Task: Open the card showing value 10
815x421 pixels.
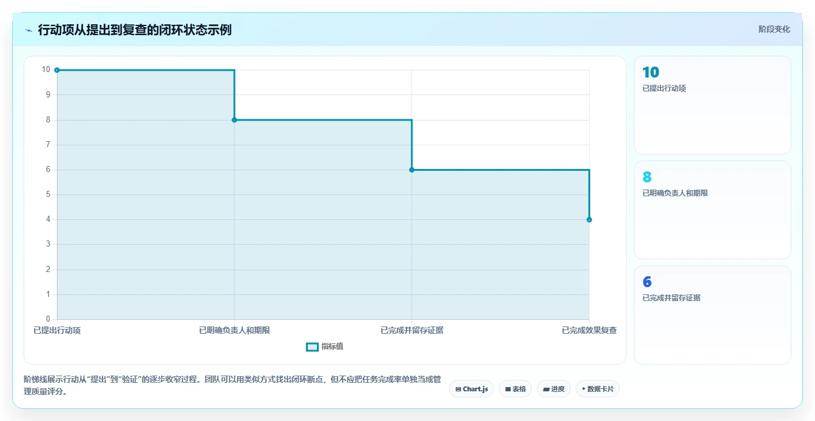Action: pos(713,105)
